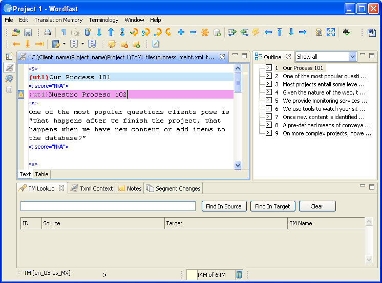Viewport: 382px width, 283px height.
Task: Click the orange down arrow in the second toolbar row
Action: point(28,44)
